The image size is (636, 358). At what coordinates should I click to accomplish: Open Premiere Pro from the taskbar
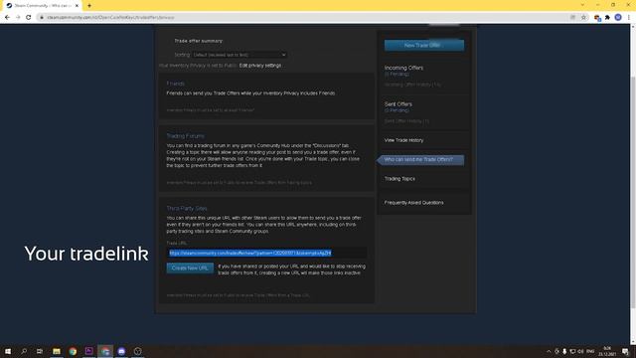[88, 351]
